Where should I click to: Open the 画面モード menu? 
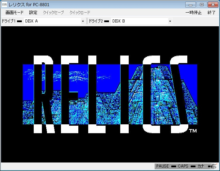(14, 13)
